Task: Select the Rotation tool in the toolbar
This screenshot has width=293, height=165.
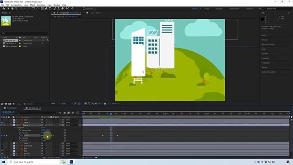Action: point(33,9)
